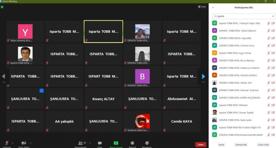Select Cemile KAYA video tile
Screen dimensions: 276x148
[181, 121]
